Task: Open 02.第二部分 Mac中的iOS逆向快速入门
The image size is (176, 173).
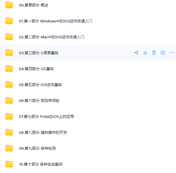Action: click(51, 37)
